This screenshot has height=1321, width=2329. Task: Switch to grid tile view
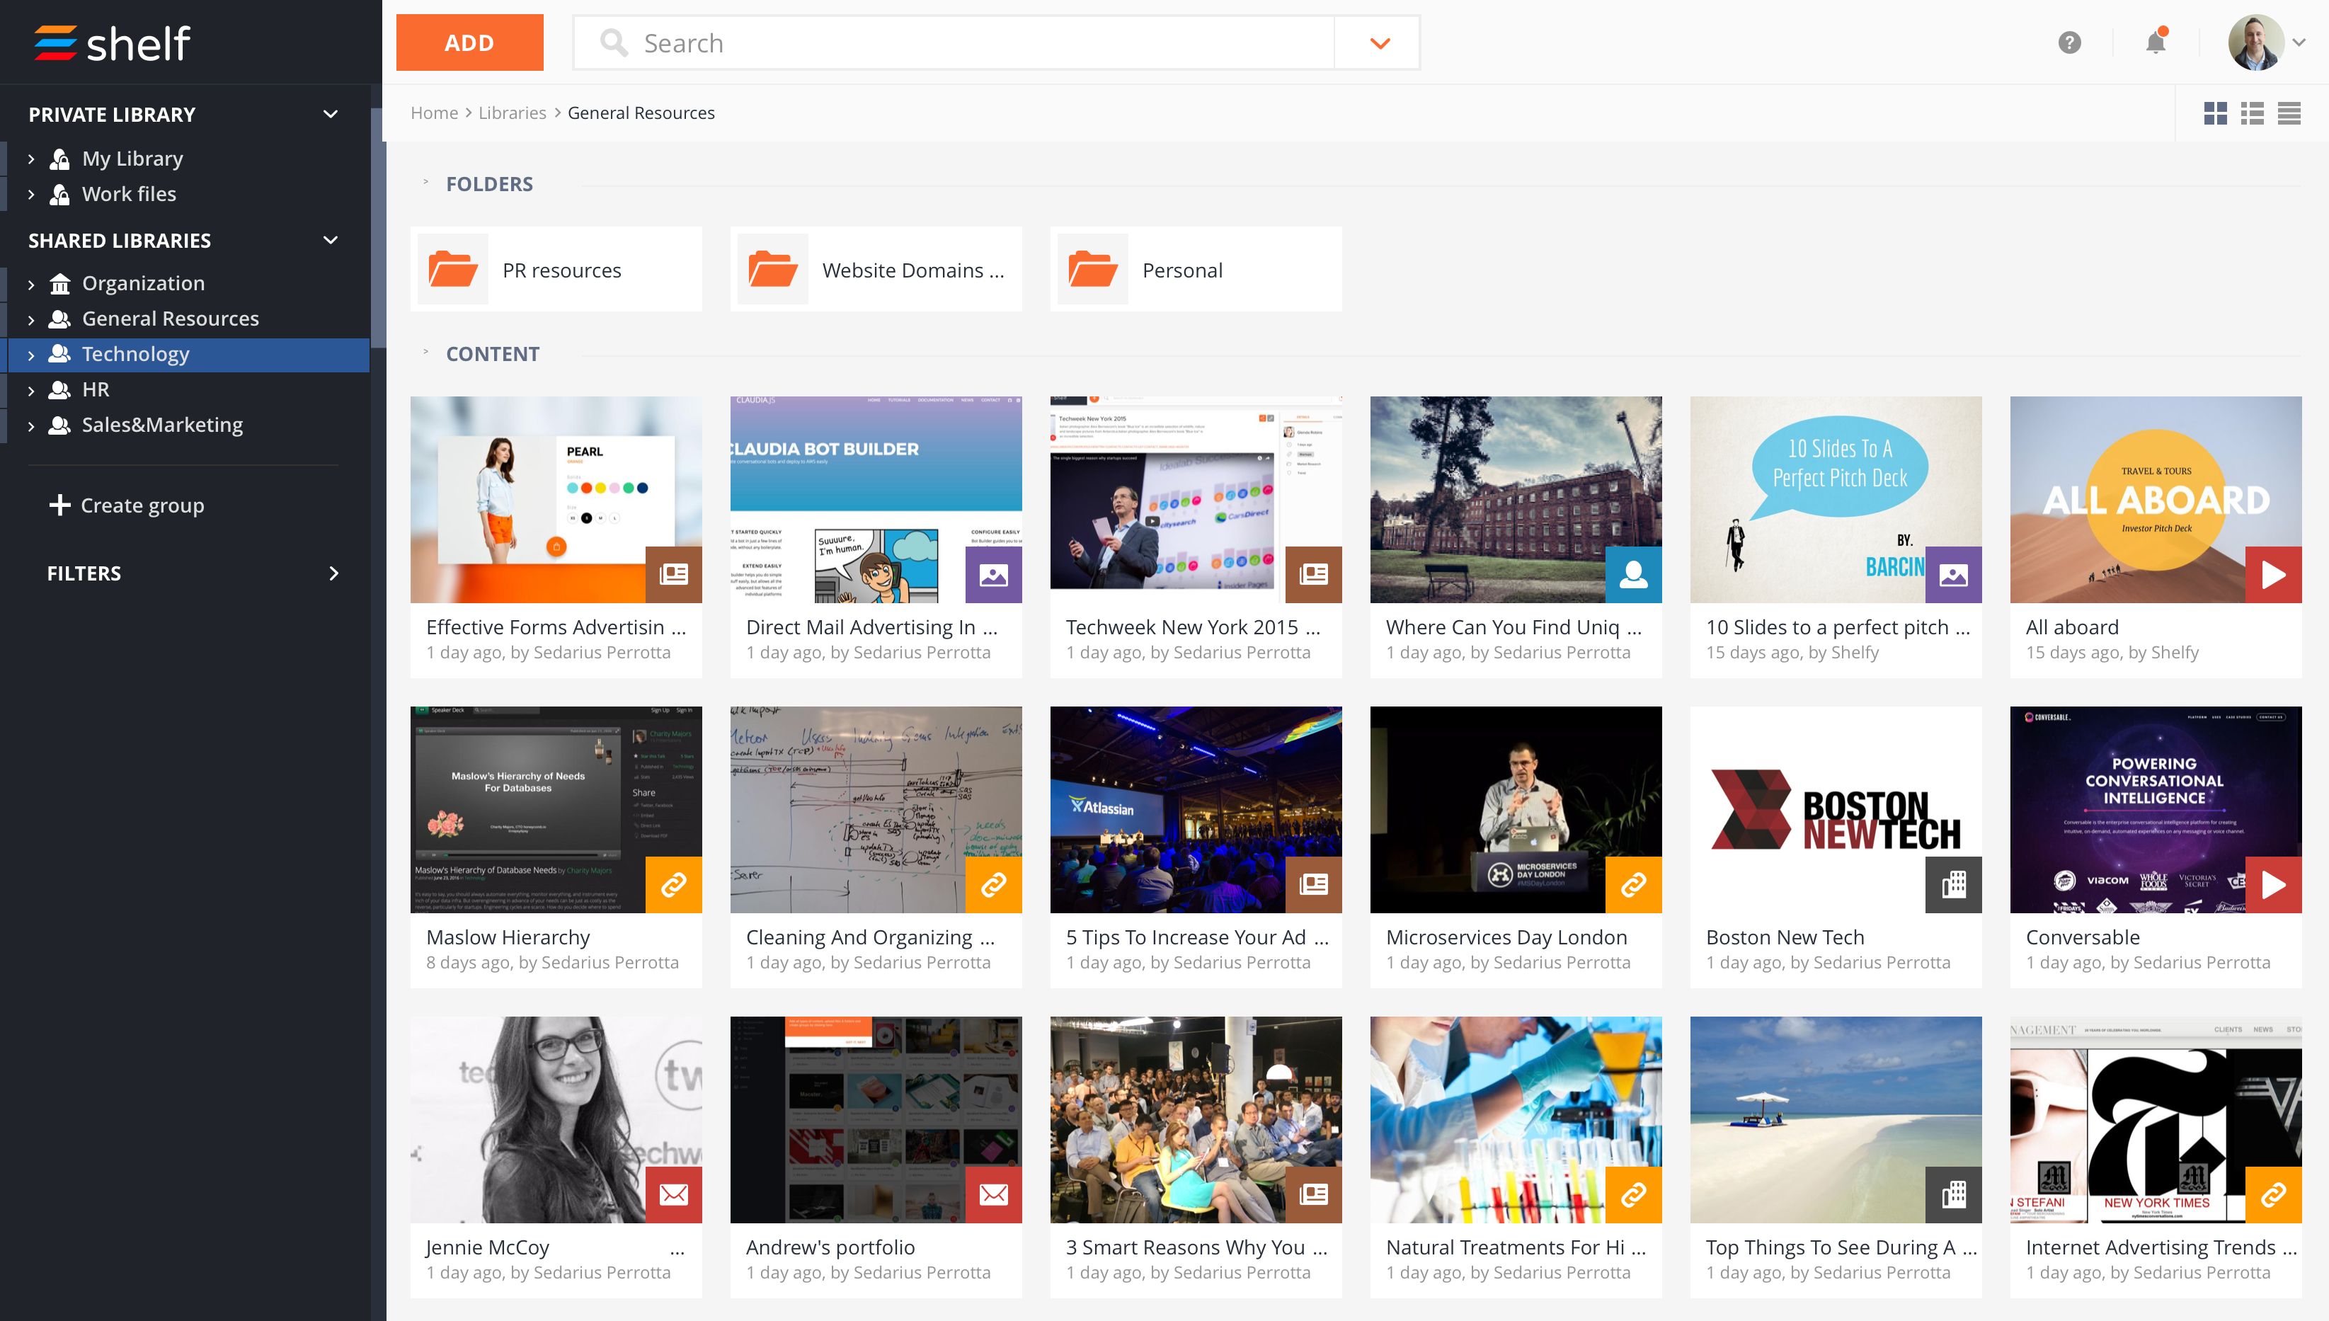(2215, 113)
